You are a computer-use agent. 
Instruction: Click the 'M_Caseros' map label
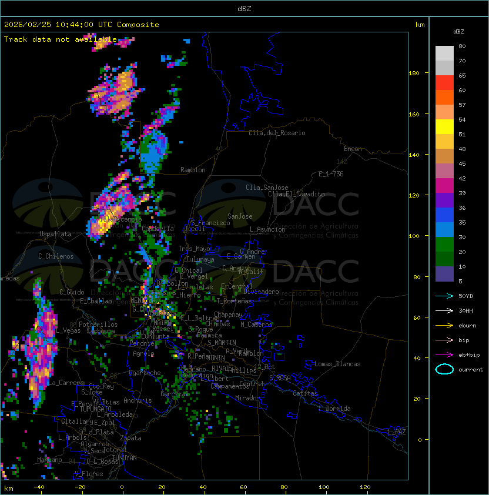pyautogui.click(x=256, y=325)
